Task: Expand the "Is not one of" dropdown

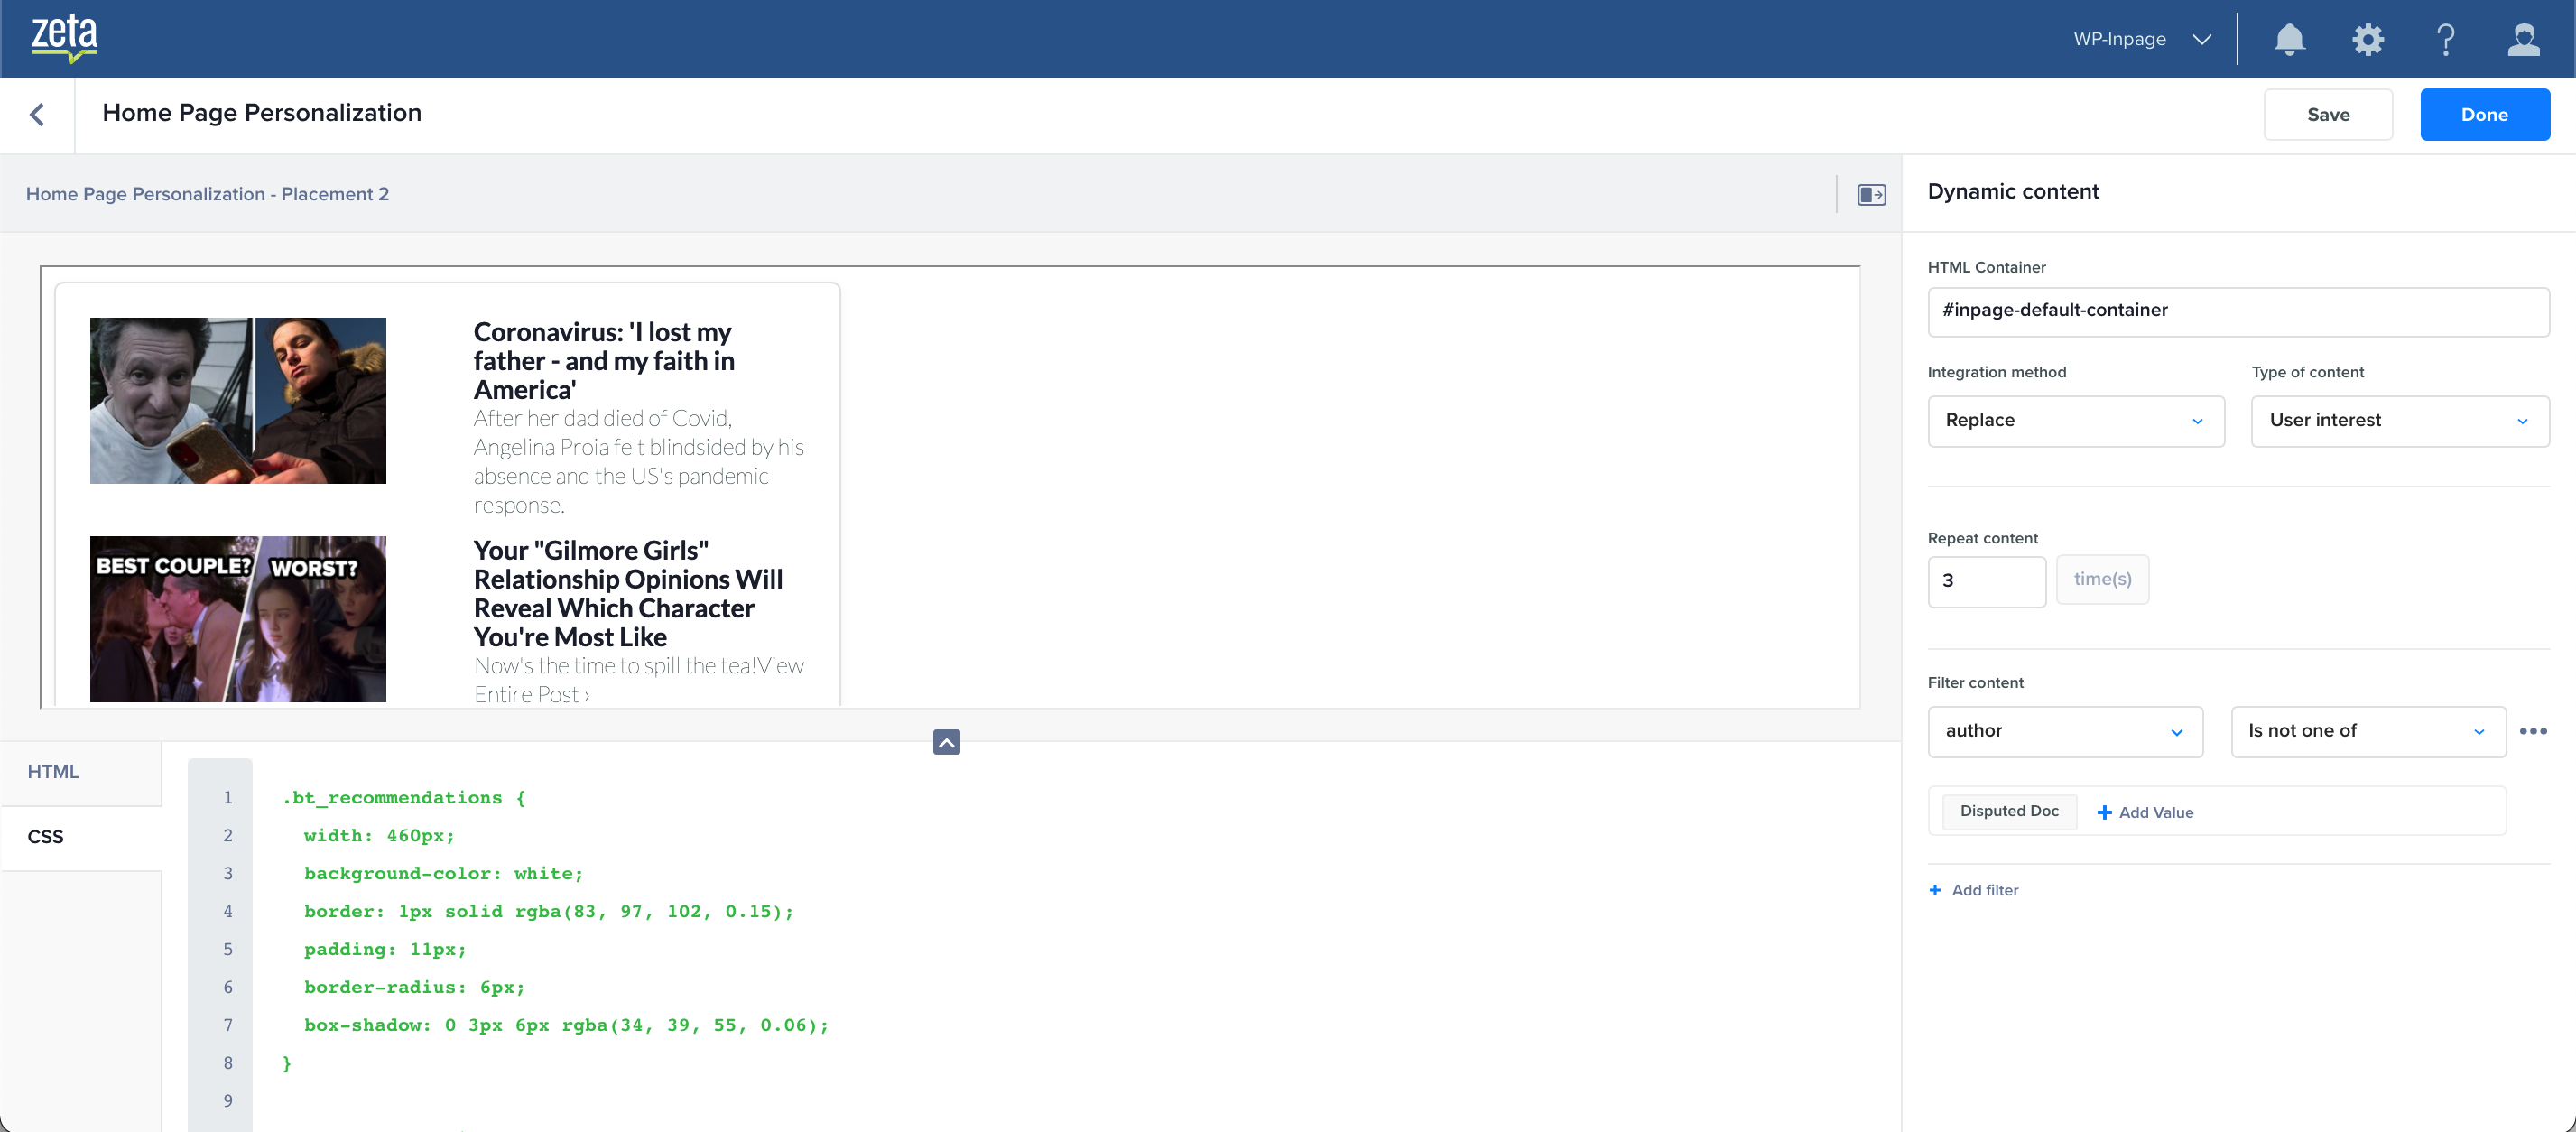Action: [2367, 731]
